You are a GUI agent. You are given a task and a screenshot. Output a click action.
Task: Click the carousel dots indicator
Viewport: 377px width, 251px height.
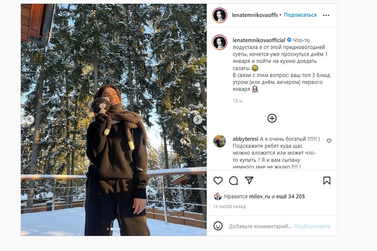(113, 228)
